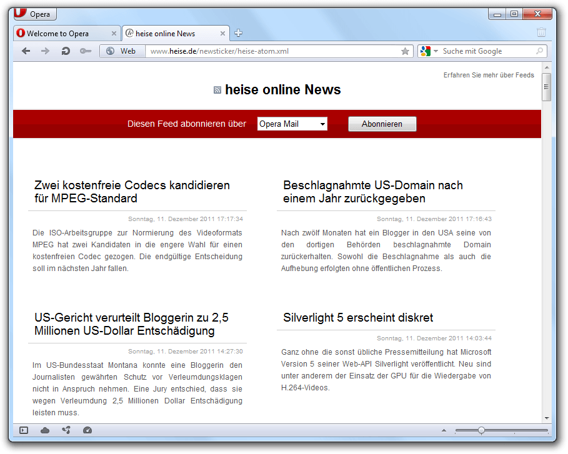Open the Opera Mail feed reader dropdown

click(292, 124)
